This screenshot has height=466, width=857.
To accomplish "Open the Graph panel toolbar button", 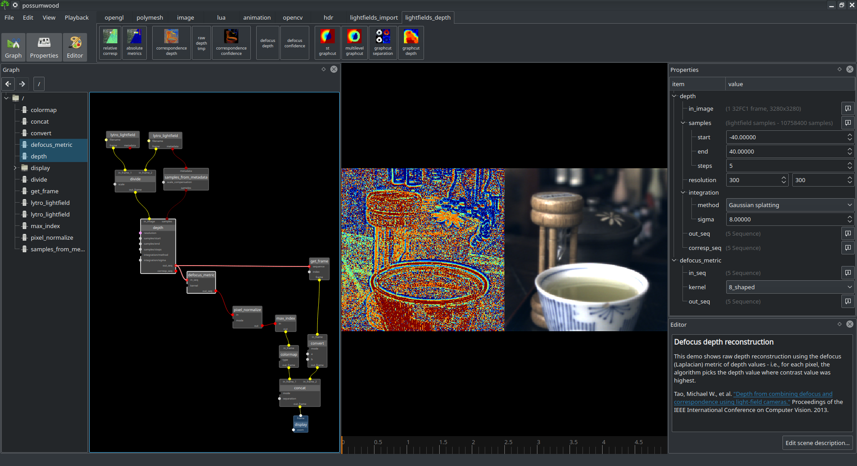I will 13,47.
